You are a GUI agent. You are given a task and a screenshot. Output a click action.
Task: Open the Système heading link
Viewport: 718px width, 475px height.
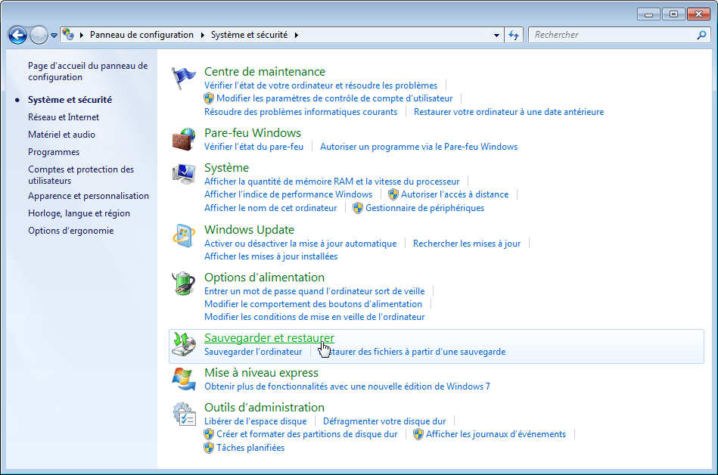[227, 168]
